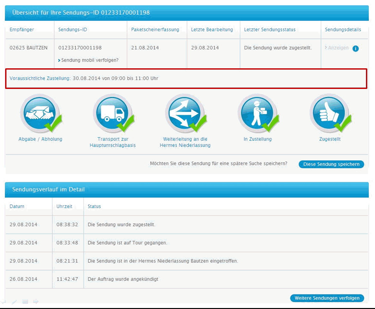375x309 pixels.
Task: Click 'Weitere Sendungen verfolgen' button
Action: point(327,298)
